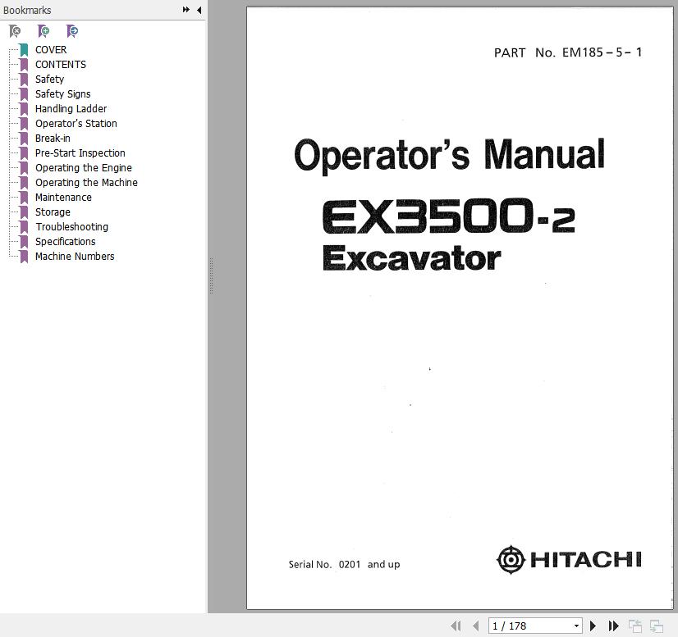Jump to the Safety bookmark
Image resolution: width=678 pixels, height=637 pixels.
coord(49,79)
